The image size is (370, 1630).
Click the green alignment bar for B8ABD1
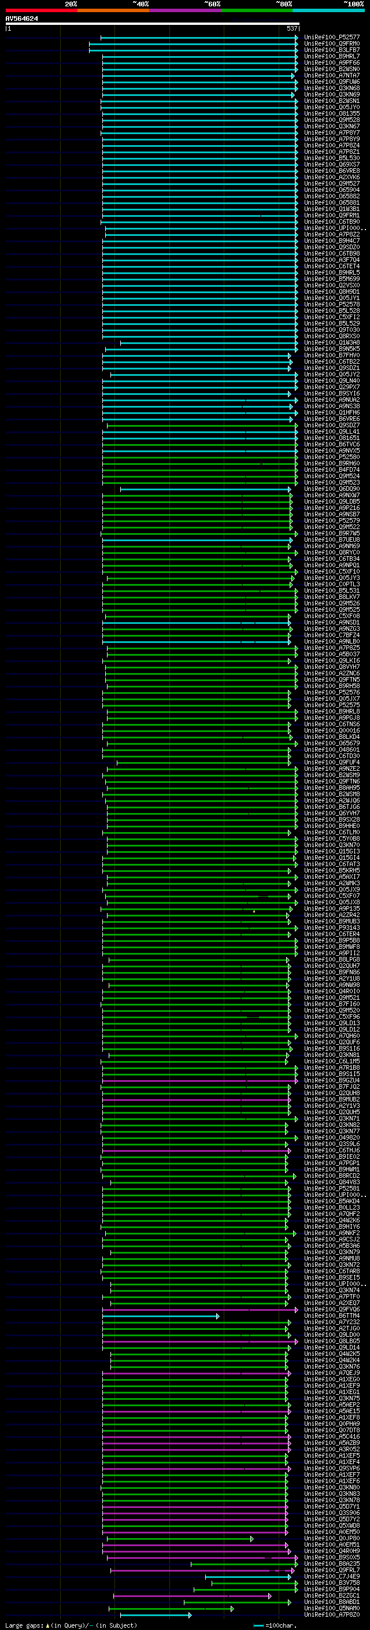pyautogui.click(x=237, y=1602)
